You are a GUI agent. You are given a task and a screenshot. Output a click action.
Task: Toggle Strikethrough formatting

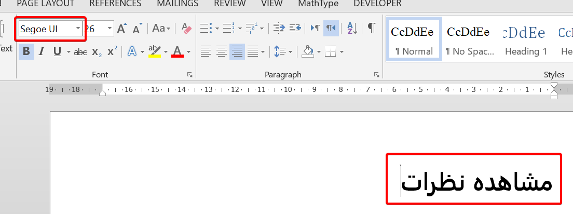[80, 52]
